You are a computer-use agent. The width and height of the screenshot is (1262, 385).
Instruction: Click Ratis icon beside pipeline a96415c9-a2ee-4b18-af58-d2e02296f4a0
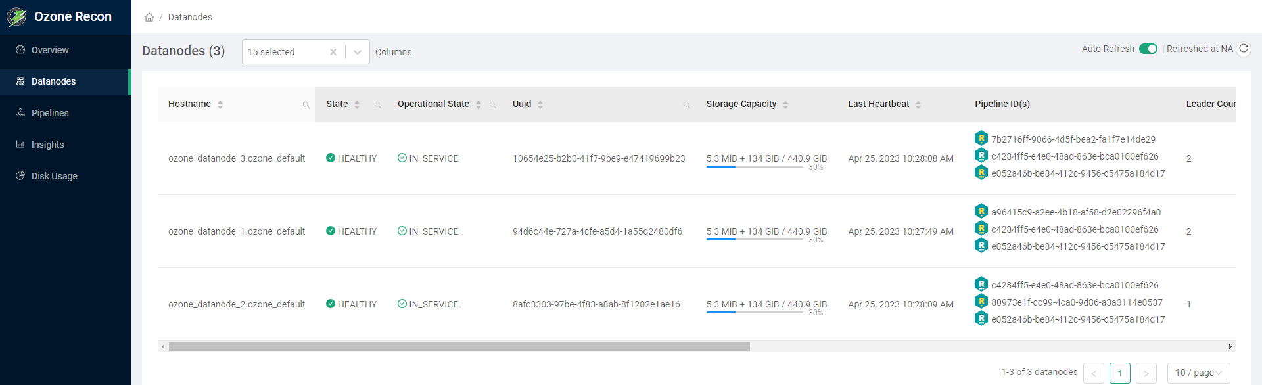(x=981, y=211)
